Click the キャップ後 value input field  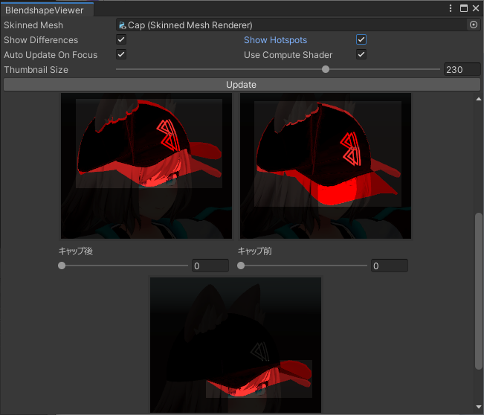point(210,266)
